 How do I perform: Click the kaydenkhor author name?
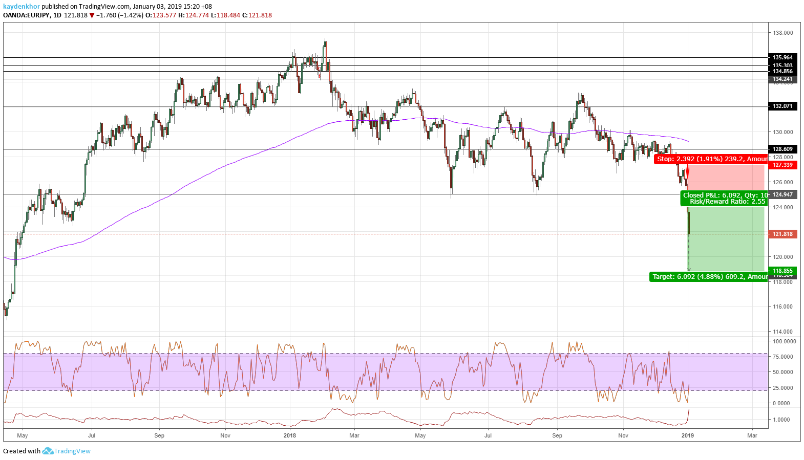click(22, 7)
